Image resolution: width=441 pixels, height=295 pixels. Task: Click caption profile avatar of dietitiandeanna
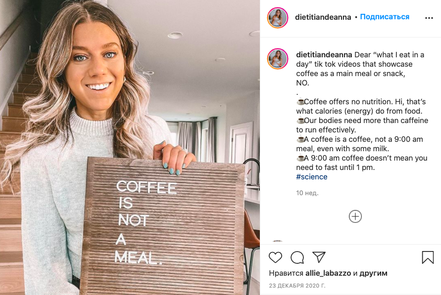tap(278, 59)
